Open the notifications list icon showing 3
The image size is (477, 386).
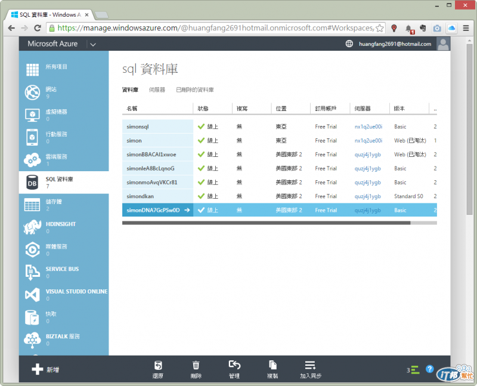[413, 370]
